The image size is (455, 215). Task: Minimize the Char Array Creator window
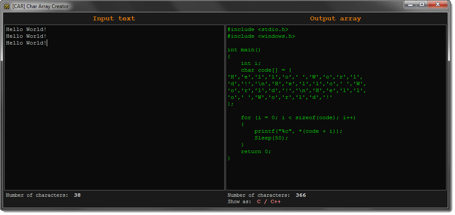410,5
